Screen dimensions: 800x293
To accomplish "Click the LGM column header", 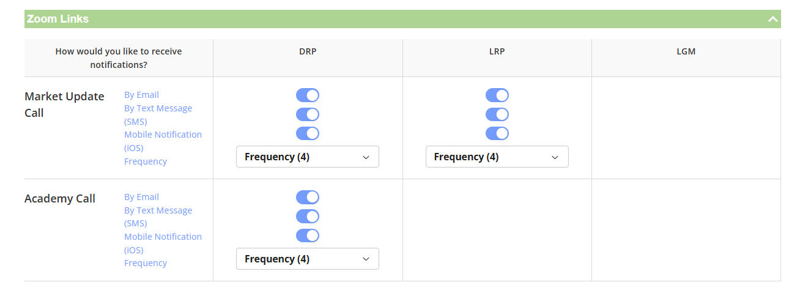I will pos(686,51).
